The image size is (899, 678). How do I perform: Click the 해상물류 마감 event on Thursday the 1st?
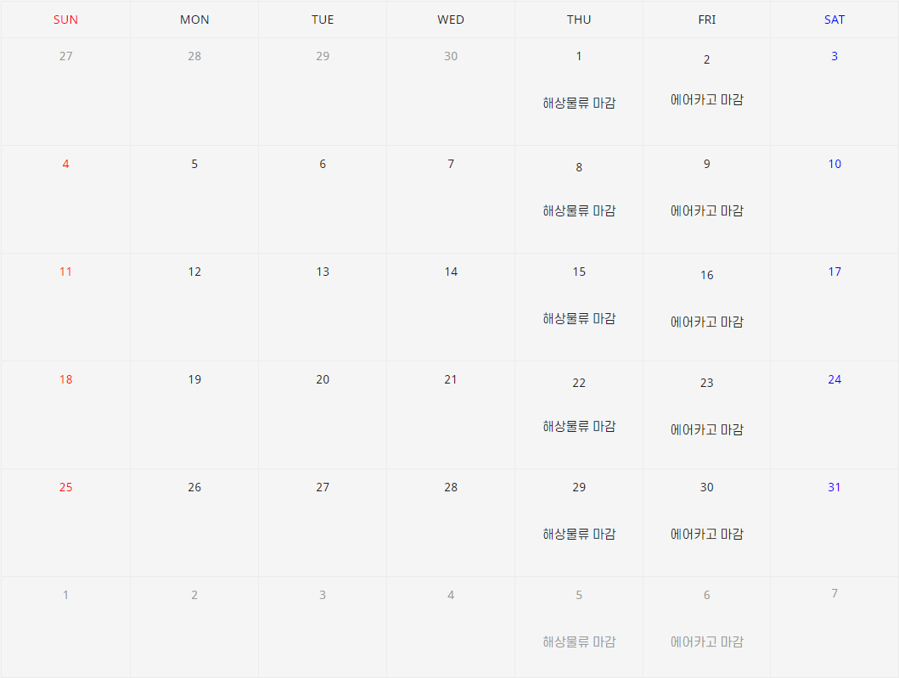tap(578, 104)
